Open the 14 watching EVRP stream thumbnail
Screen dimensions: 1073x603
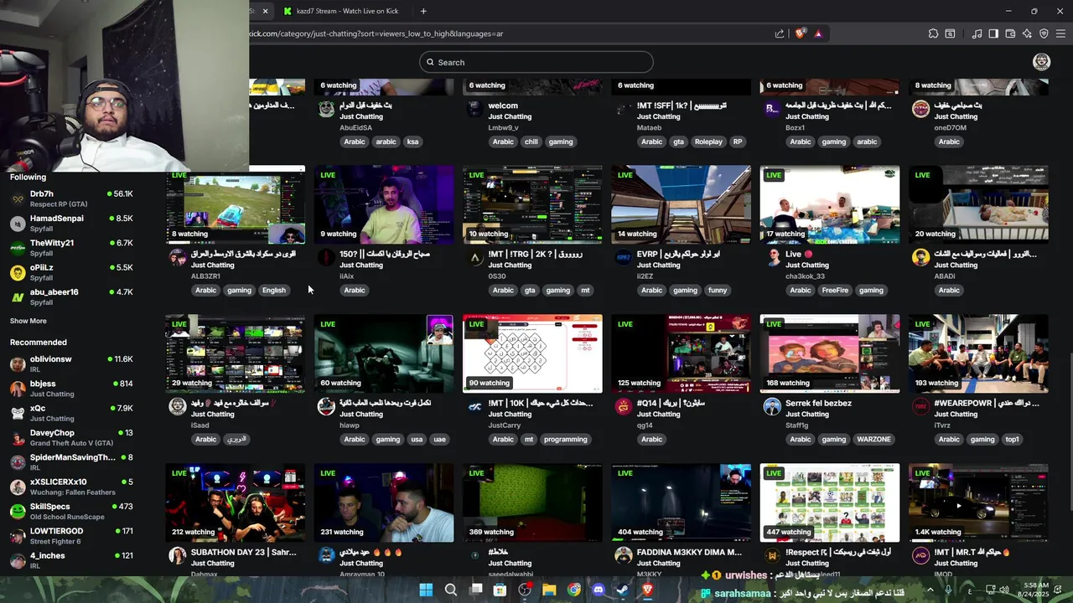click(681, 204)
